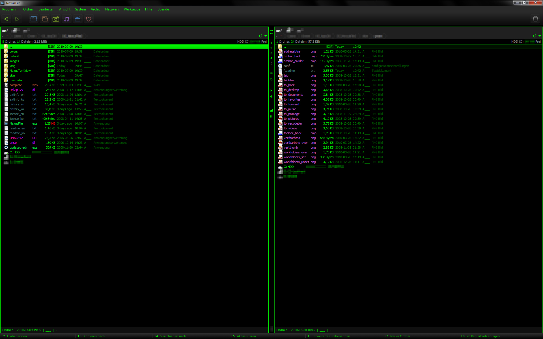
Task: Open the Pictures camera icon
Action: (55, 19)
